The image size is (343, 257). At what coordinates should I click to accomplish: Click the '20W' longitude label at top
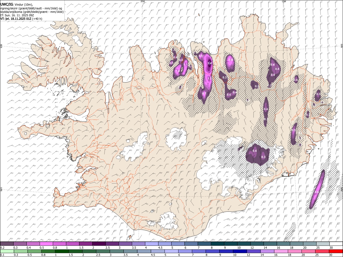pyautogui.click(x=143, y=1)
